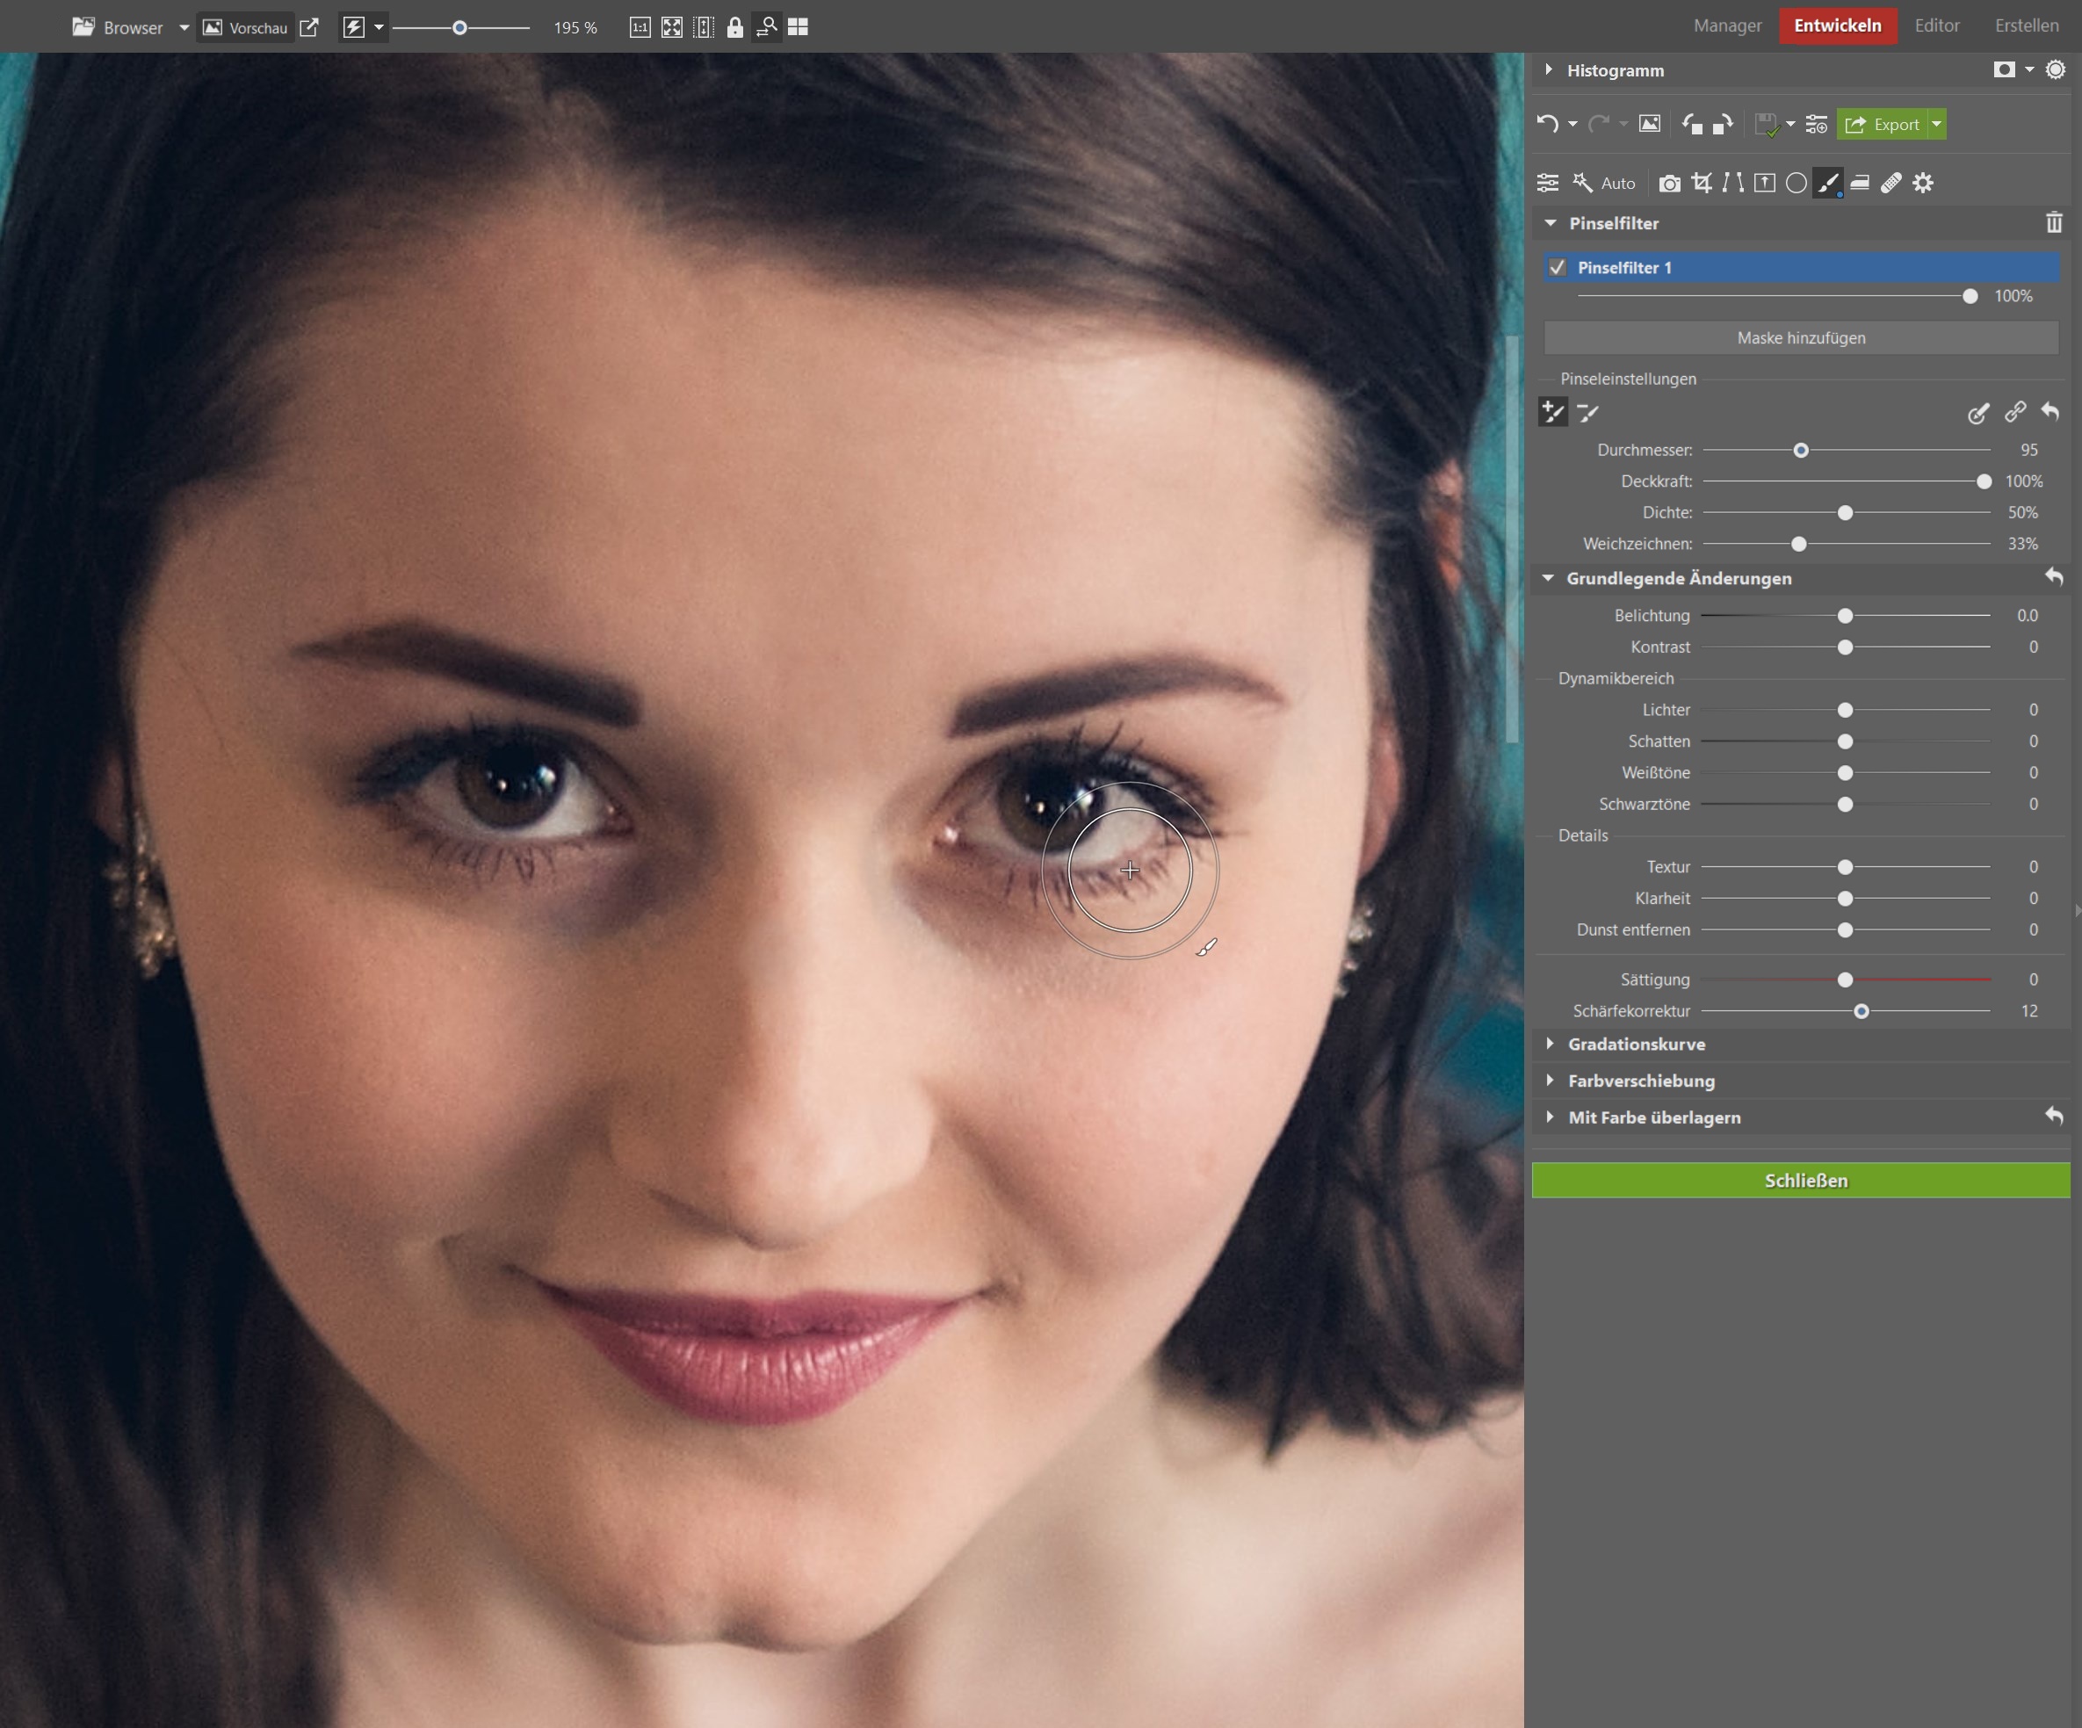The image size is (2082, 1728).
Task: Click the Export button
Action: (x=1882, y=124)
